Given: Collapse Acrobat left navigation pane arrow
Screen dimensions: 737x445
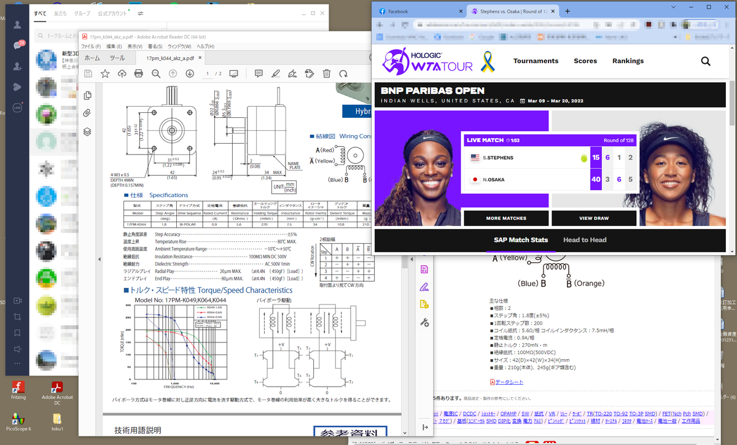Looking at the screenshot, I should click(x=99, y=260).
